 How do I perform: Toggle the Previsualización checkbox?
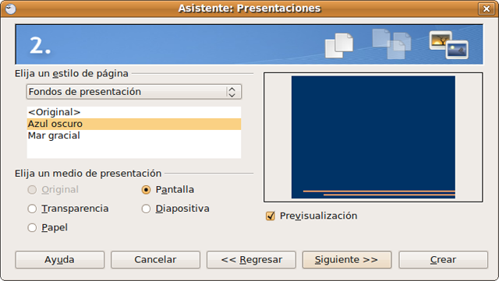[x=271, y=216]
